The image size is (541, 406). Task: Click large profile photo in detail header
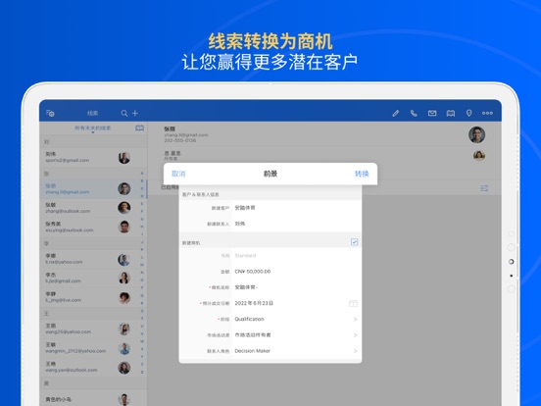477,135
